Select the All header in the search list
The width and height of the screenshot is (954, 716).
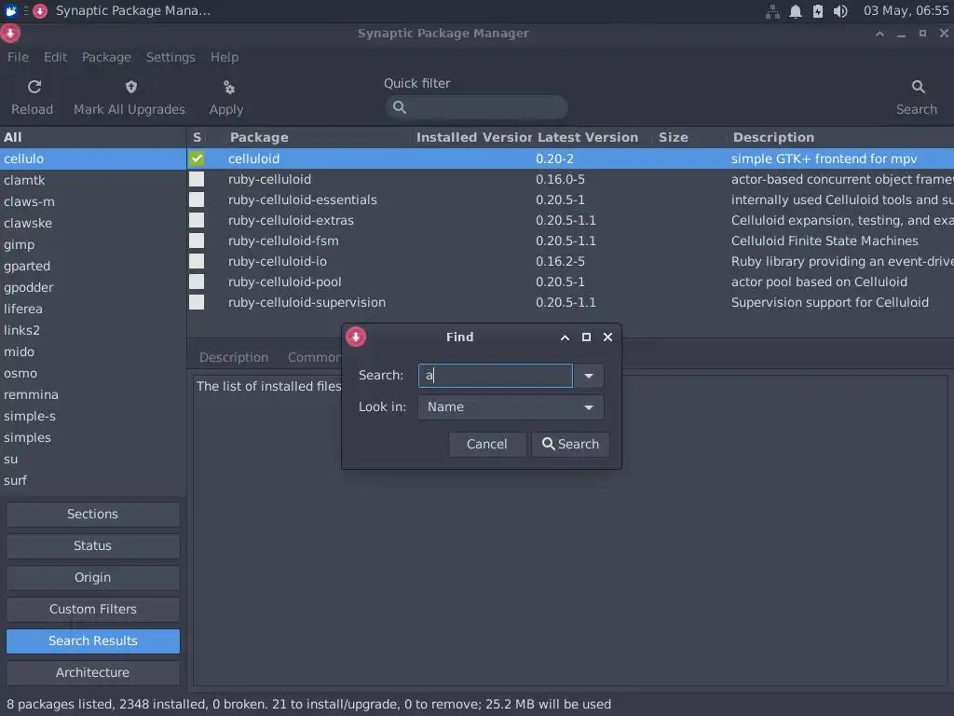(93, 138)
